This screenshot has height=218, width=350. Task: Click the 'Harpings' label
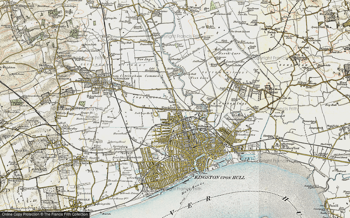[x=141, y=128]
